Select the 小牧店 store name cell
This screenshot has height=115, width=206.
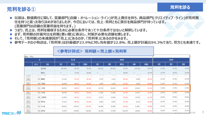[x=43, y=88]
